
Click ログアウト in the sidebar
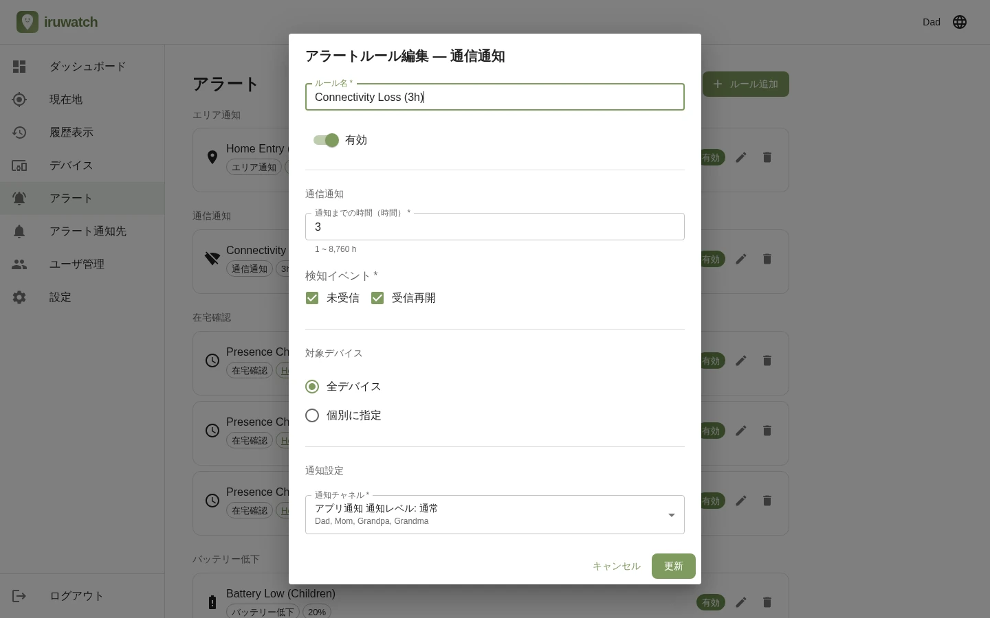pyautogui.click(x=82, y=596)
